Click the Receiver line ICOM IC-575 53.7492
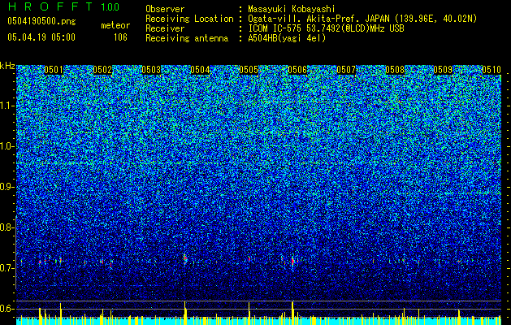This screenshot has width=511, height=325. click(275, 28)
